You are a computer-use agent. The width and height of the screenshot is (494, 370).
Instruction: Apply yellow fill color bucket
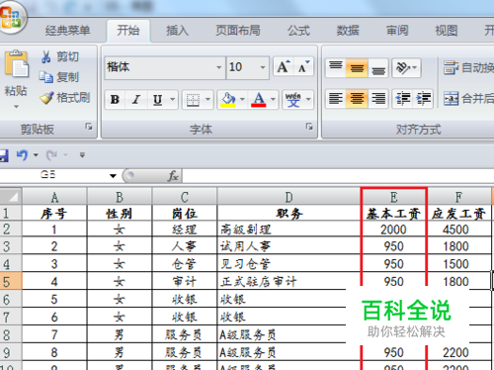[x=228, y=99]
